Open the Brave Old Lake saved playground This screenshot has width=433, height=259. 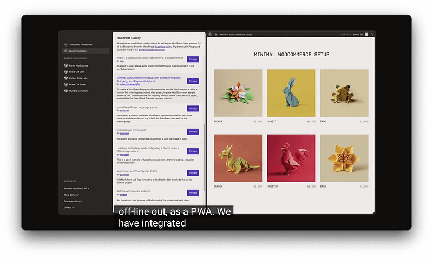pyautogui.click(x=77, y=72)
